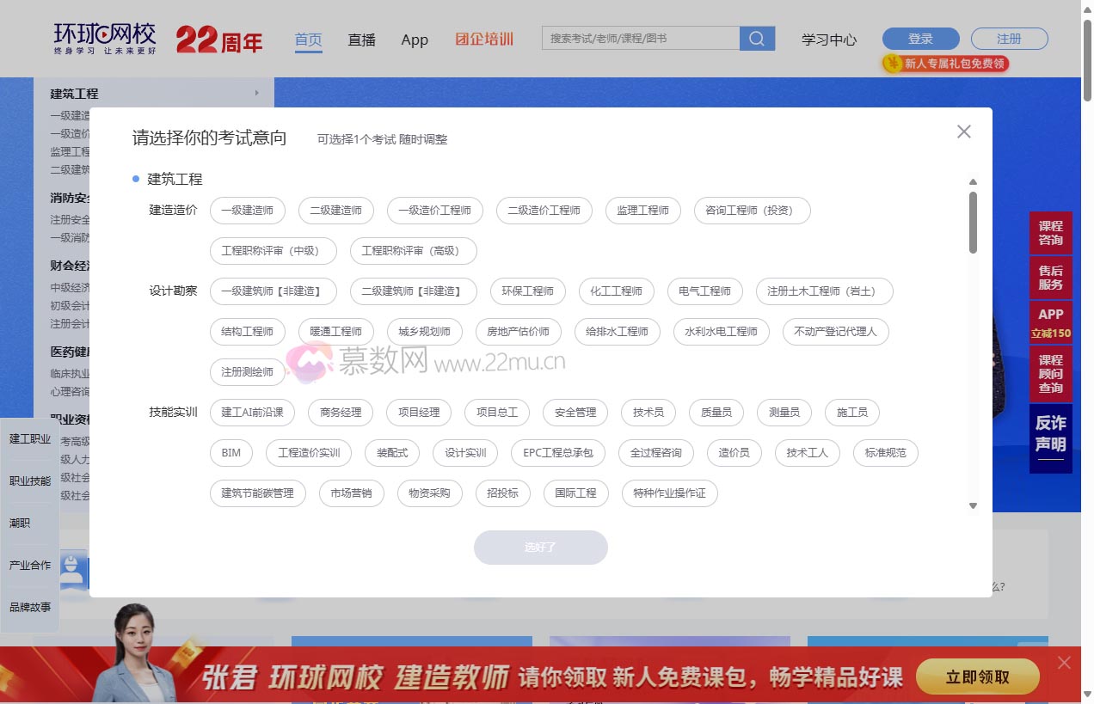The image size is (1094, 704).
Task: Switch to the 直播 menu item
Action: point(361,40)
